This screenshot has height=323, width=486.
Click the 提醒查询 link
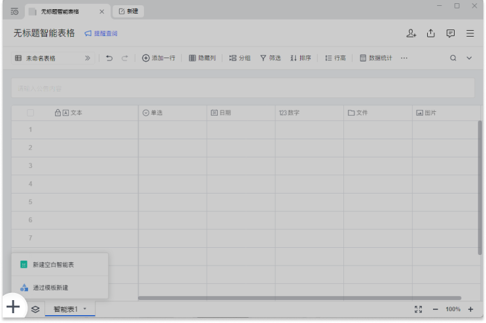point(101,33)
